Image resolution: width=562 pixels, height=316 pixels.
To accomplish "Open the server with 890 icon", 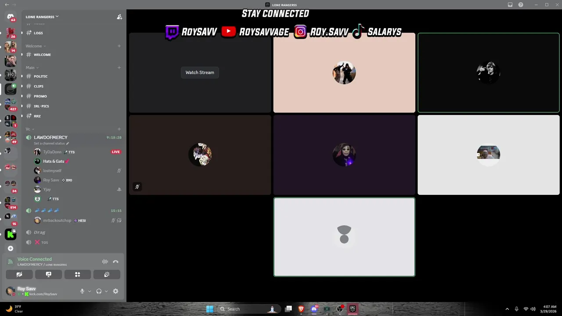I will point(11,75).
